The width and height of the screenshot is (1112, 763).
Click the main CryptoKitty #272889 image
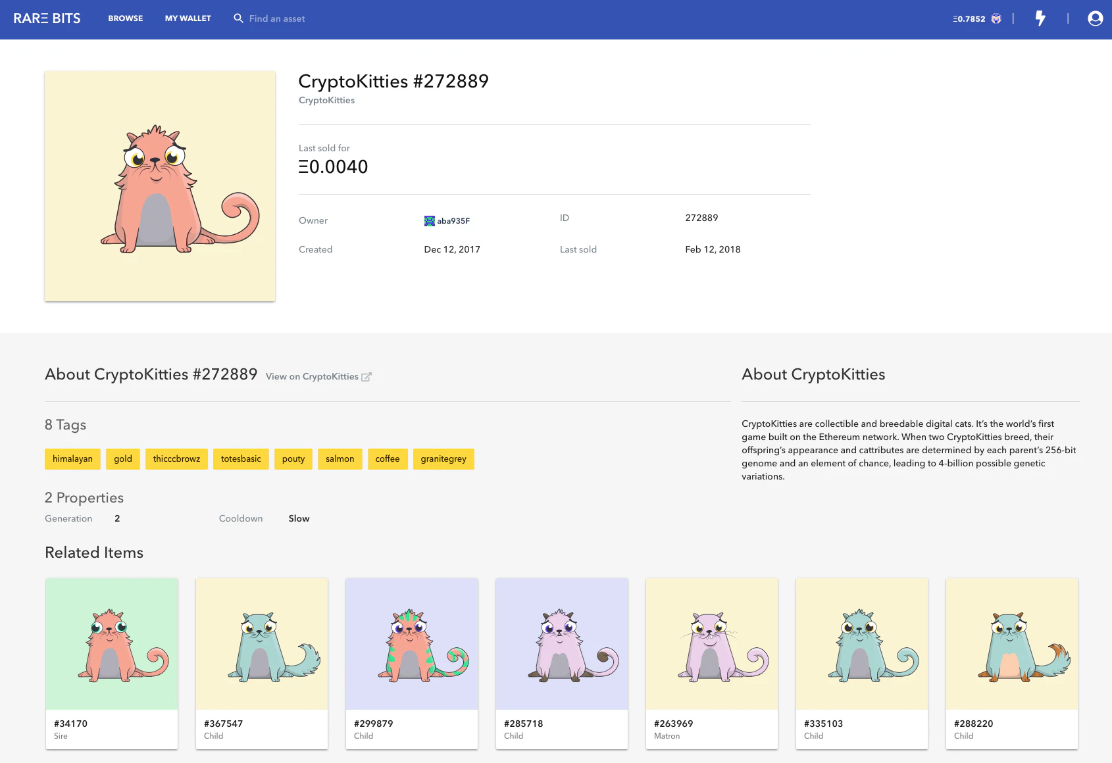[x=160, y=186]
